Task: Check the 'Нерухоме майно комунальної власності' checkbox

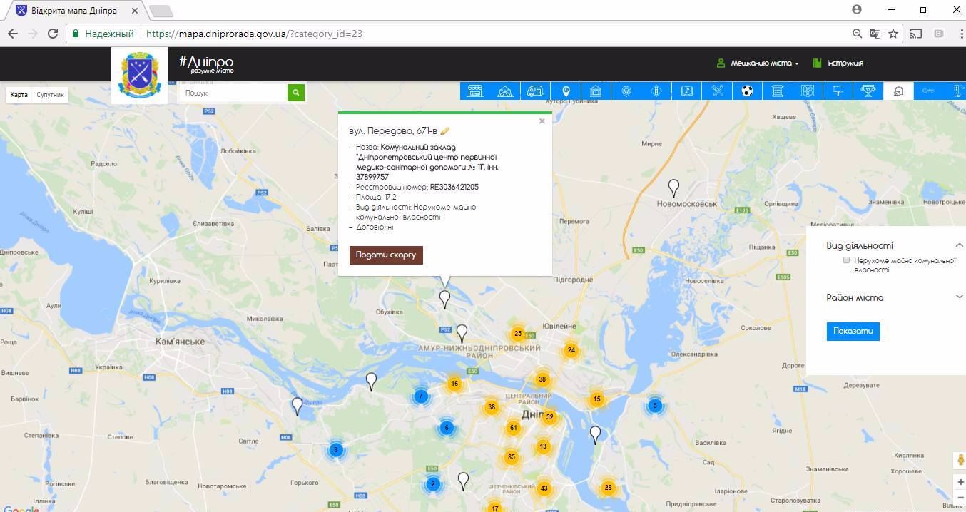Action: click(x=847, y=260)
